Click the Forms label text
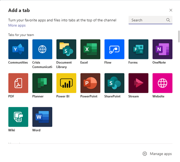Image resolution: width=180 pixels, height=162 pixels. click(133, 63)
